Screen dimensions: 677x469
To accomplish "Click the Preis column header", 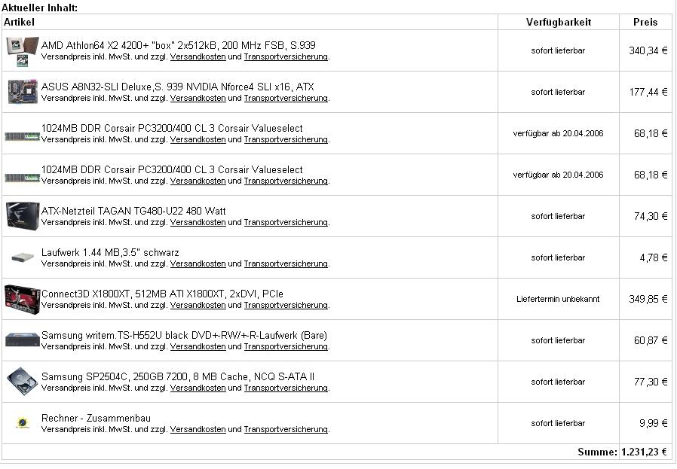I will coord(645,23).
